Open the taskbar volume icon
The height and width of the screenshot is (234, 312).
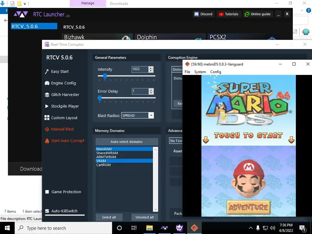pyautogui.click(x=273, y=228)
